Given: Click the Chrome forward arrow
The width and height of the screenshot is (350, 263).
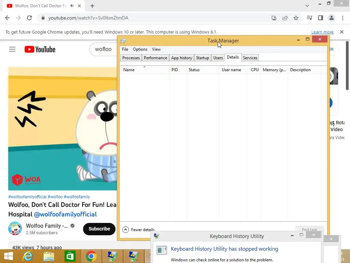Looking at the screenshot, I should pyautogui.click(x=18, y=18).
